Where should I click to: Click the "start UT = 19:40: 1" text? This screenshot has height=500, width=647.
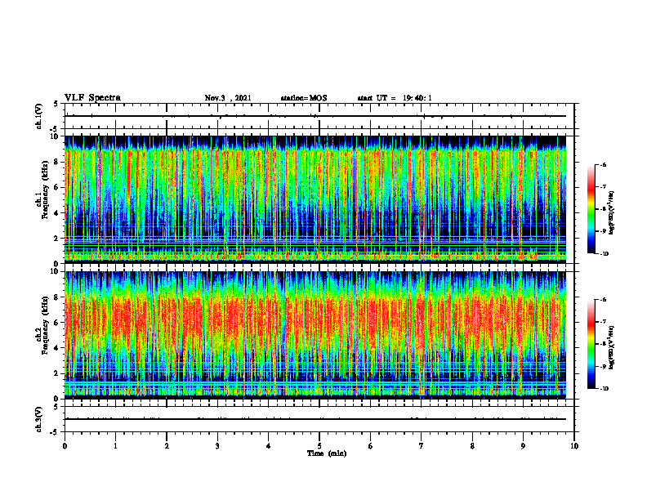coord(395,98)
